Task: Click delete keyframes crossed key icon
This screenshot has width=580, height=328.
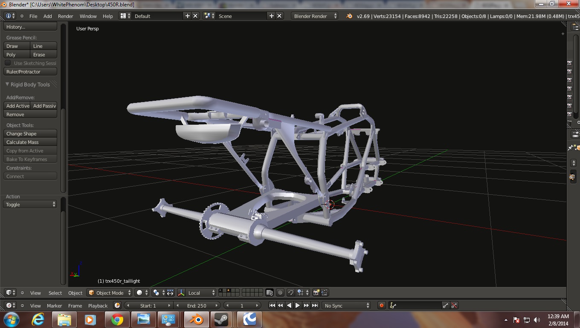Action: click(454, 305)
